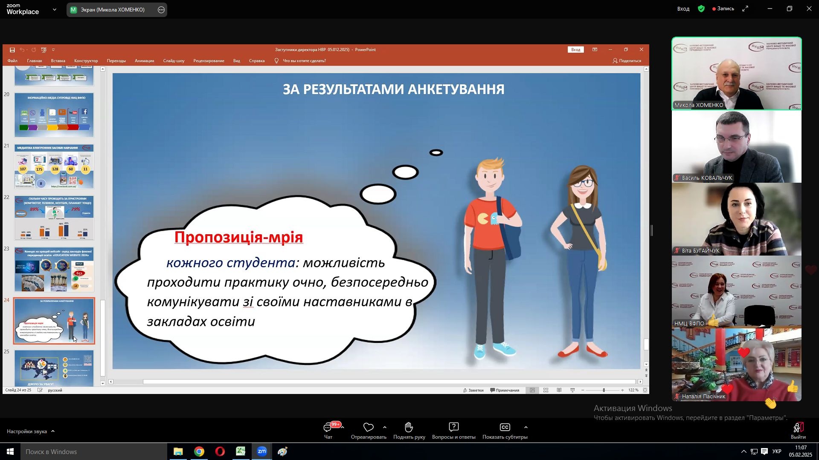Open File Explorer taskbar icon

[x=178, y=452]
